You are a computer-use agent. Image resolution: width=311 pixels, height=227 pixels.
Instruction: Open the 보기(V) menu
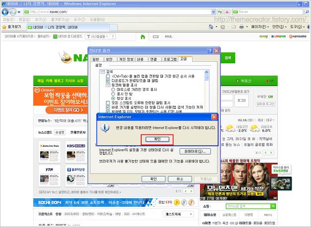tap(41, 19)
